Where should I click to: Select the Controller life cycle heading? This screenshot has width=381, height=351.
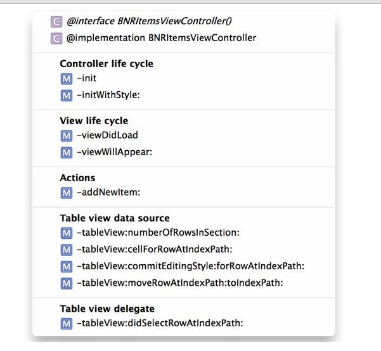107,64
